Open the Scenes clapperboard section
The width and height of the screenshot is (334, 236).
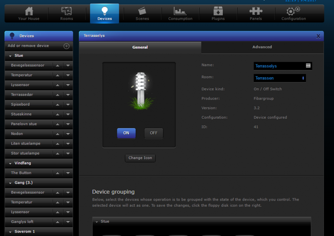click(142, 14)
